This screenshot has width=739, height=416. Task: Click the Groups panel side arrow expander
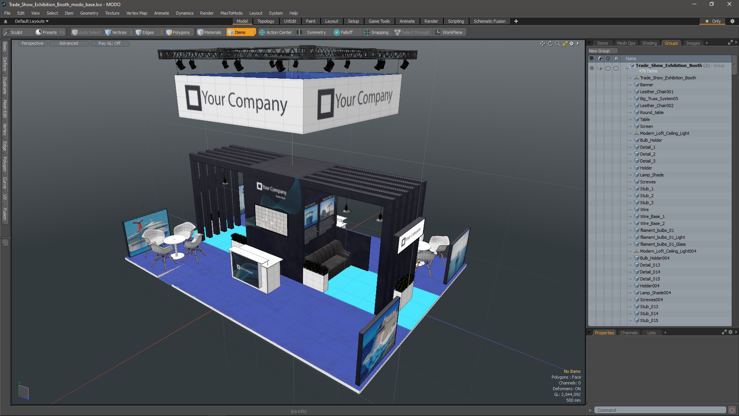point(736,42)
